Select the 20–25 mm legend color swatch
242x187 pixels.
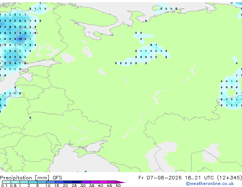(68, 182)
